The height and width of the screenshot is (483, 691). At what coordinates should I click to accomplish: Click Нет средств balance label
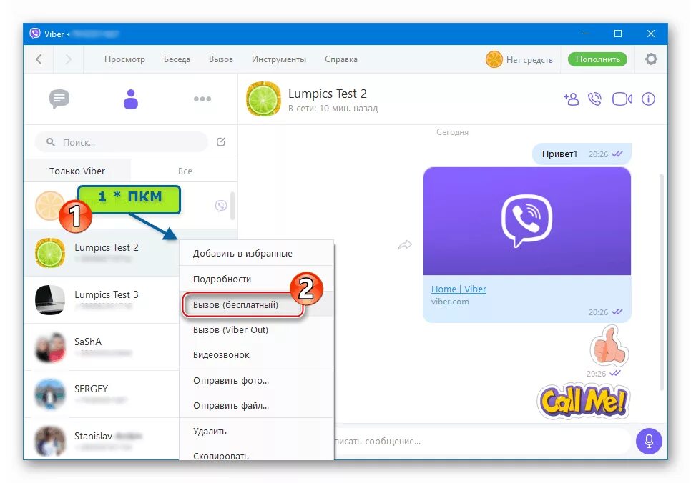pos(529,60)
